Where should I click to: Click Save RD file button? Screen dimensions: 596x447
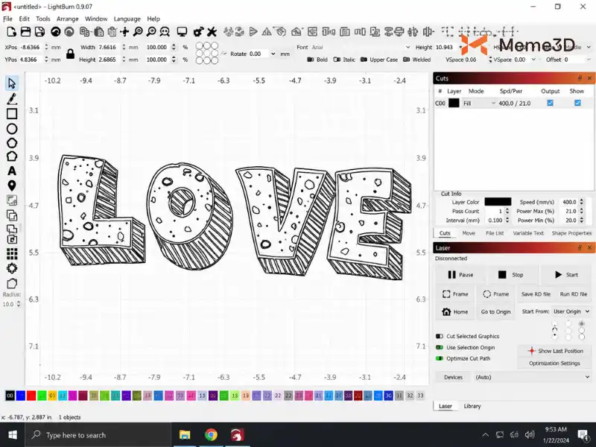[536, 294]
